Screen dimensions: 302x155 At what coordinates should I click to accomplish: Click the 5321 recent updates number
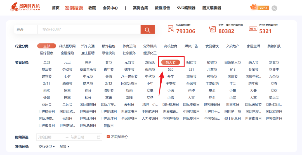pyautogui.click(x=265, y=31)
